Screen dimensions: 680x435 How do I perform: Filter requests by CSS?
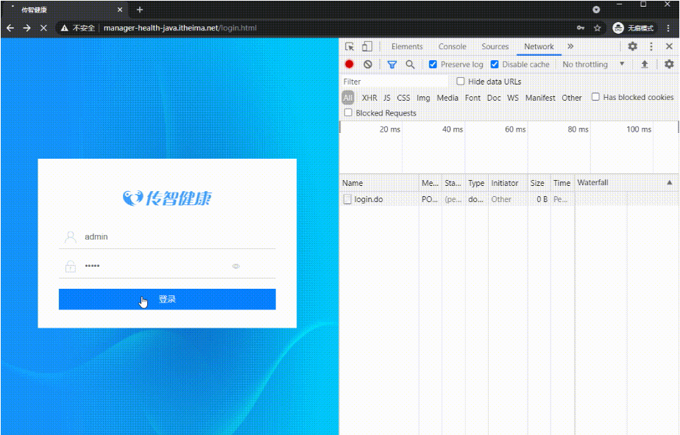point(403,98)
